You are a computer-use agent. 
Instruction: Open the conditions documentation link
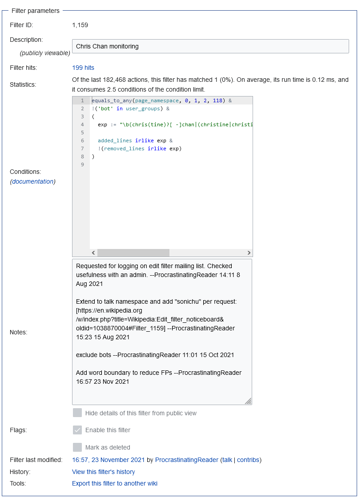(32, 181)
